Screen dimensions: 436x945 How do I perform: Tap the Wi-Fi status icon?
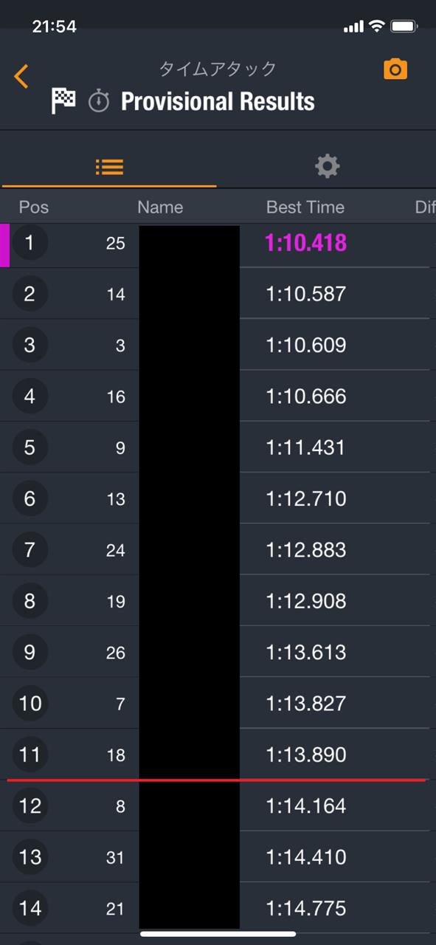tap(377, 27)
